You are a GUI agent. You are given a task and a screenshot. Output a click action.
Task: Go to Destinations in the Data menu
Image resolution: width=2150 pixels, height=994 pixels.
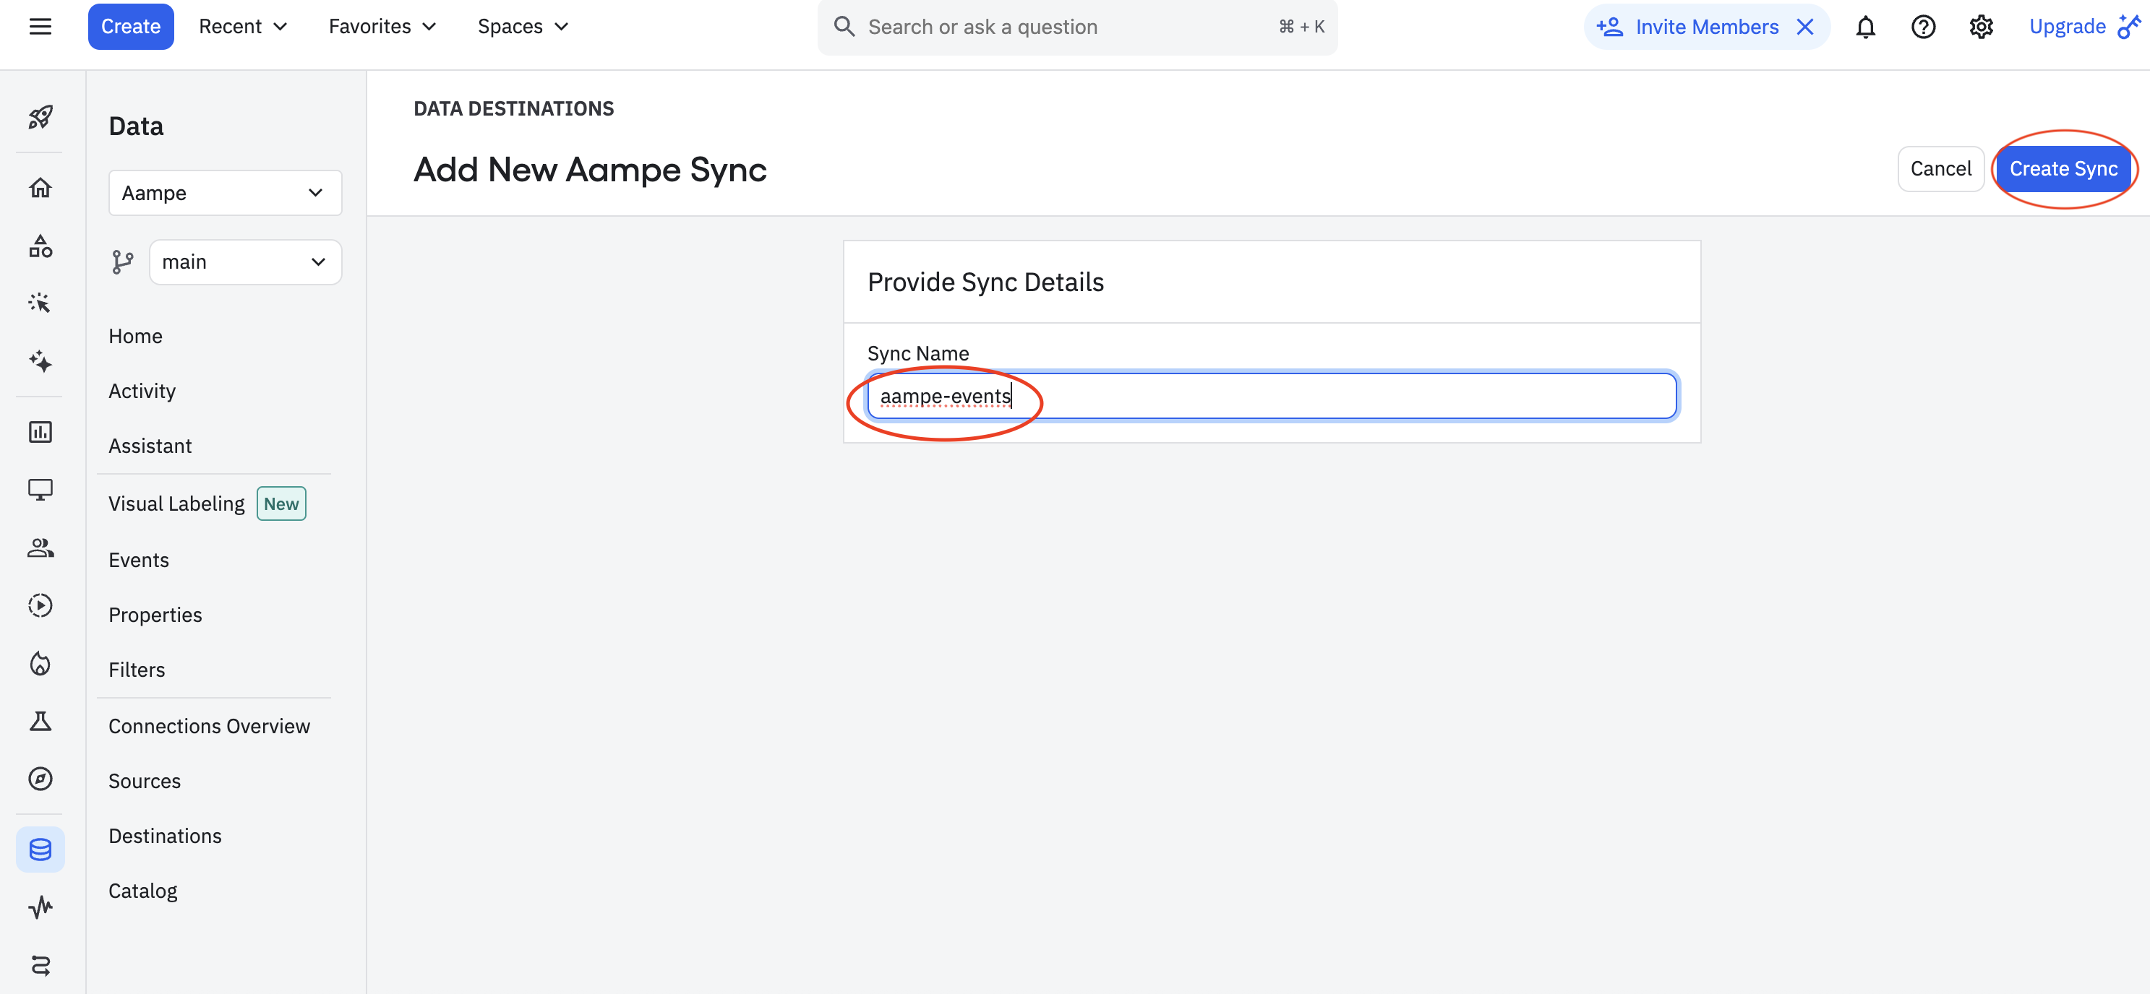[x=166, y=836]
